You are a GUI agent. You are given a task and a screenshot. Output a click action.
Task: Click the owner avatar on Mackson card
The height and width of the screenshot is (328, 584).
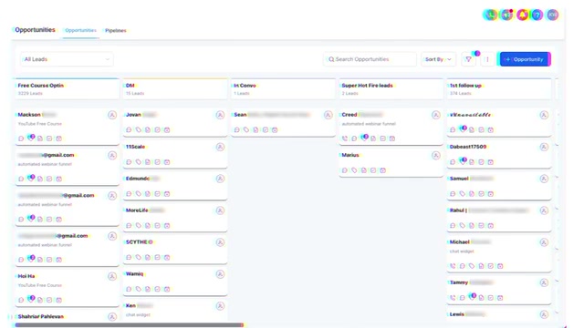tap(112, 115)
